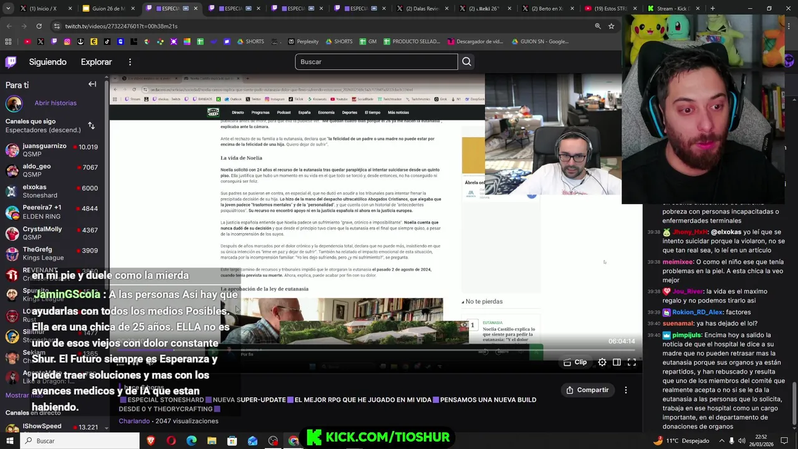This screenshot has width=798, height=449.
Task: Click username pimpijuls in chat
Action: (686, 335)
